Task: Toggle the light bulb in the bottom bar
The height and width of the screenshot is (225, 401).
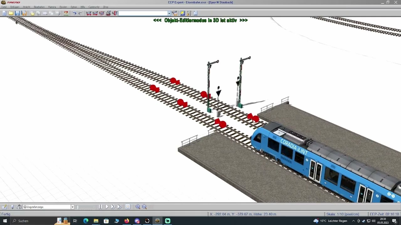Action: click(x=12, y=207)
